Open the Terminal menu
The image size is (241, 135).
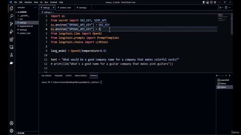53,2
